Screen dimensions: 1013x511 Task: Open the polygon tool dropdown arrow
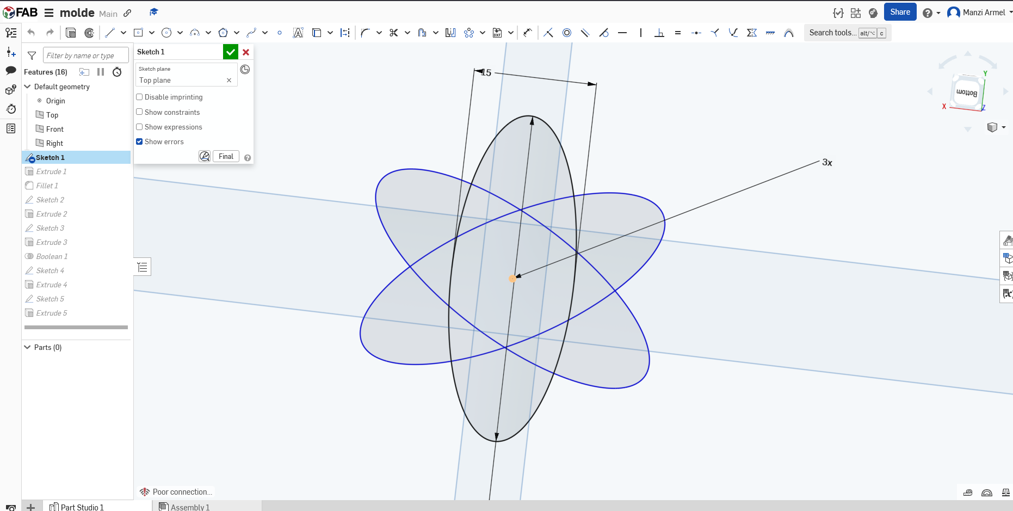click(x=237, y=33)
